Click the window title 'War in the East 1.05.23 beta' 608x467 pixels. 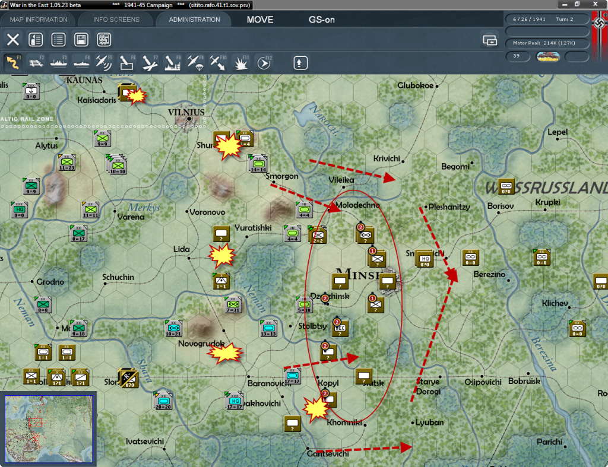pyautogui.click(x=45, y=5)
